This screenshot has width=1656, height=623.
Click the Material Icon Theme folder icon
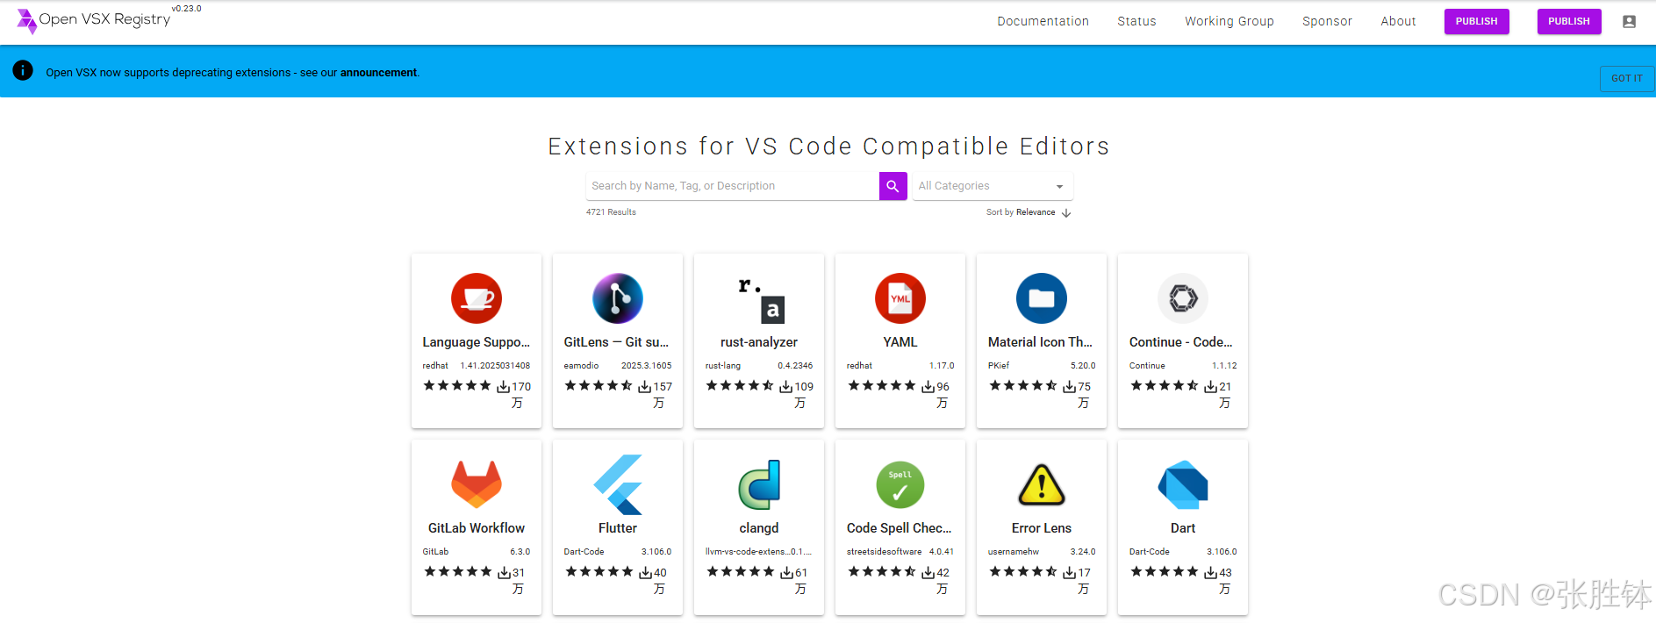[1042, 298]
